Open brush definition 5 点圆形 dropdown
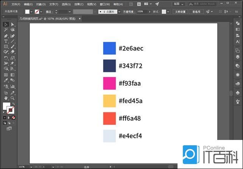243x169 pixels. point(119,12)
